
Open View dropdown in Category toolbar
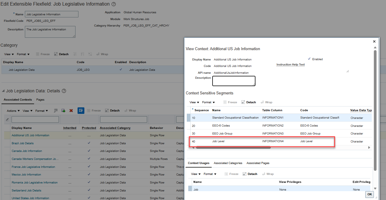(x=9, y=54)
